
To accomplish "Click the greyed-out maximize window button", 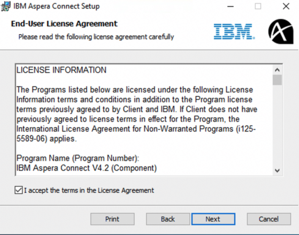I will click(258, 6).
